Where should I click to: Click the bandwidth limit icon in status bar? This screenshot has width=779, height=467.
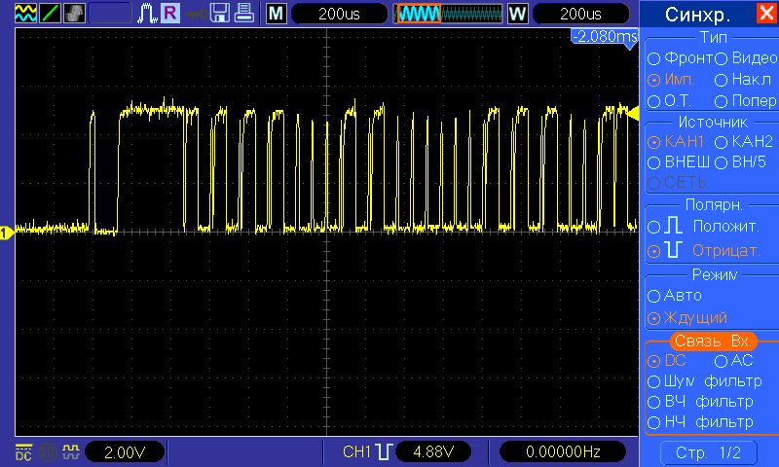pyautogui.click(x=48, y=452)
